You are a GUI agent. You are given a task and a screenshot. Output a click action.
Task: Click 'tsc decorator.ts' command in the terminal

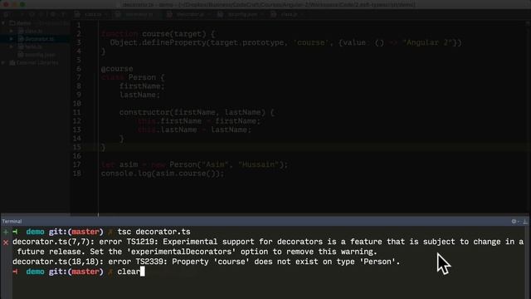[153, 232]
